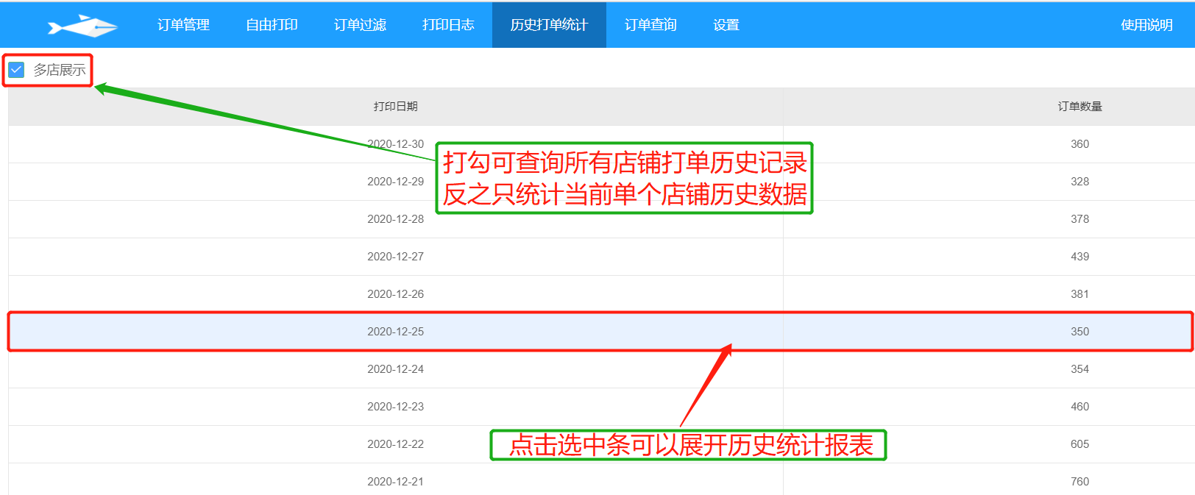Select the row with 760 orders

click(x=1079, y=482)
